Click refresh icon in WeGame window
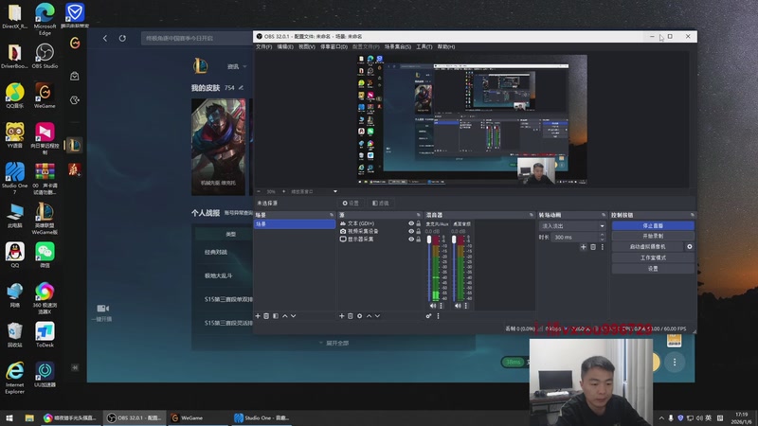This screenshot has width=758, height=426. [122, 38]
